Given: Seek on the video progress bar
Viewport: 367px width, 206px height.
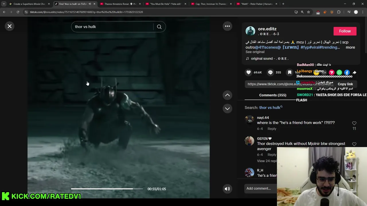Looking at the screenshot, I should coord(107,189).
